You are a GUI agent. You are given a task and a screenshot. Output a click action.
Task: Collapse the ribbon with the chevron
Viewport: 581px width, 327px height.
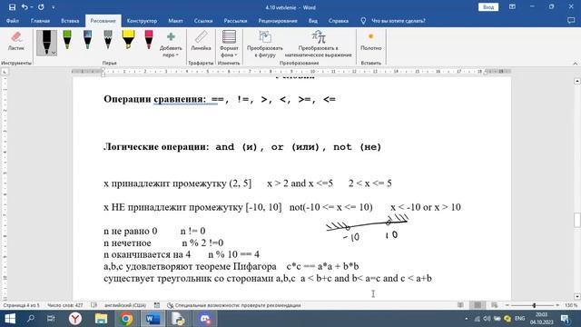575,64
